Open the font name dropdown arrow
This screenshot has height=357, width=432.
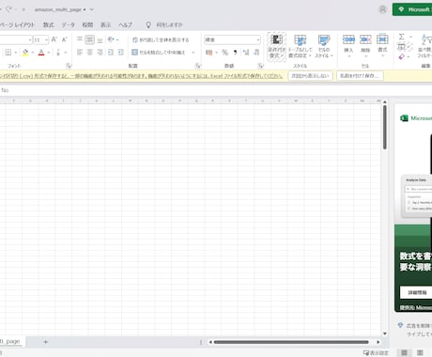(x=30, y=39)
